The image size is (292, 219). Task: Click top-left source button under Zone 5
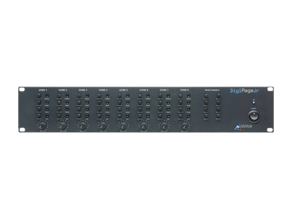[120, 96]
